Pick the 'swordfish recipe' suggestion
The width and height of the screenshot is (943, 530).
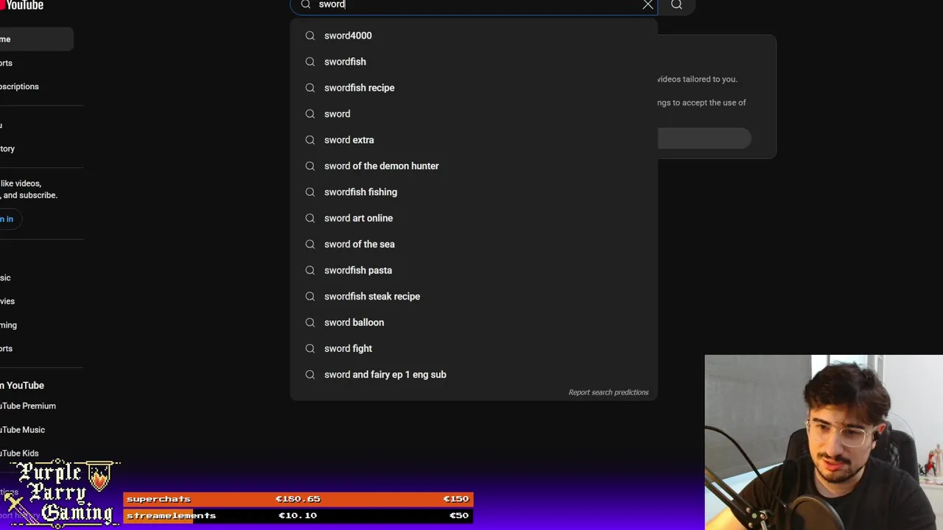[474, 88]
